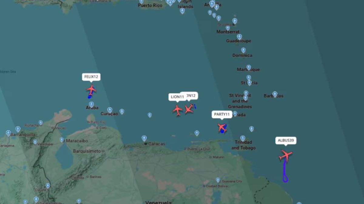Select the LION12 plane icon
364x204 pixels.
click(x=189, y=109)
